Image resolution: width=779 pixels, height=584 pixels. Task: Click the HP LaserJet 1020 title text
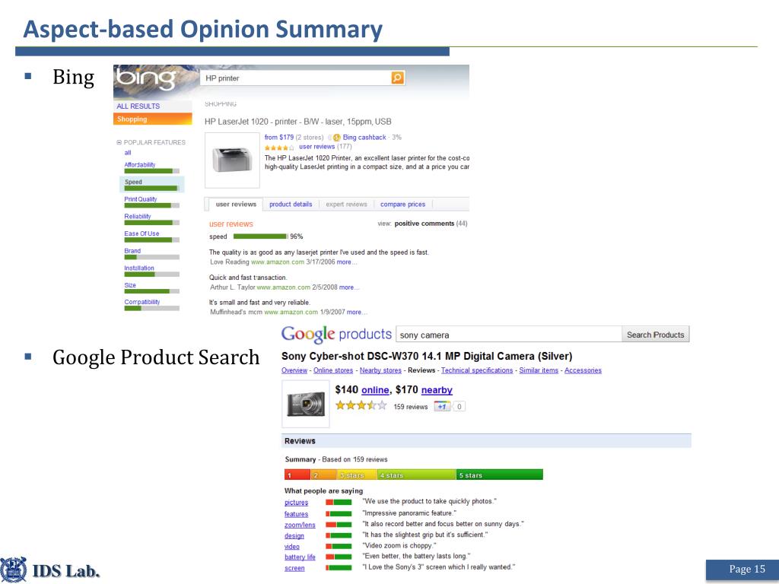[298, 122]
